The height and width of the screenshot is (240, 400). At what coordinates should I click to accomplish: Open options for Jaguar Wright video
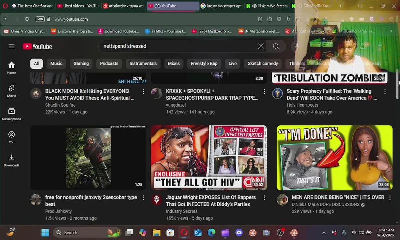click(x=264, y=198)
